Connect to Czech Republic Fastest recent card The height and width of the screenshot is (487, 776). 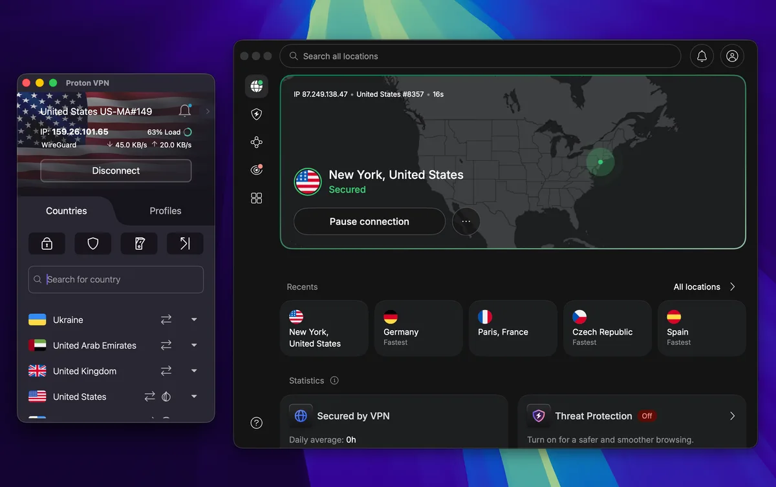[608, 328]
